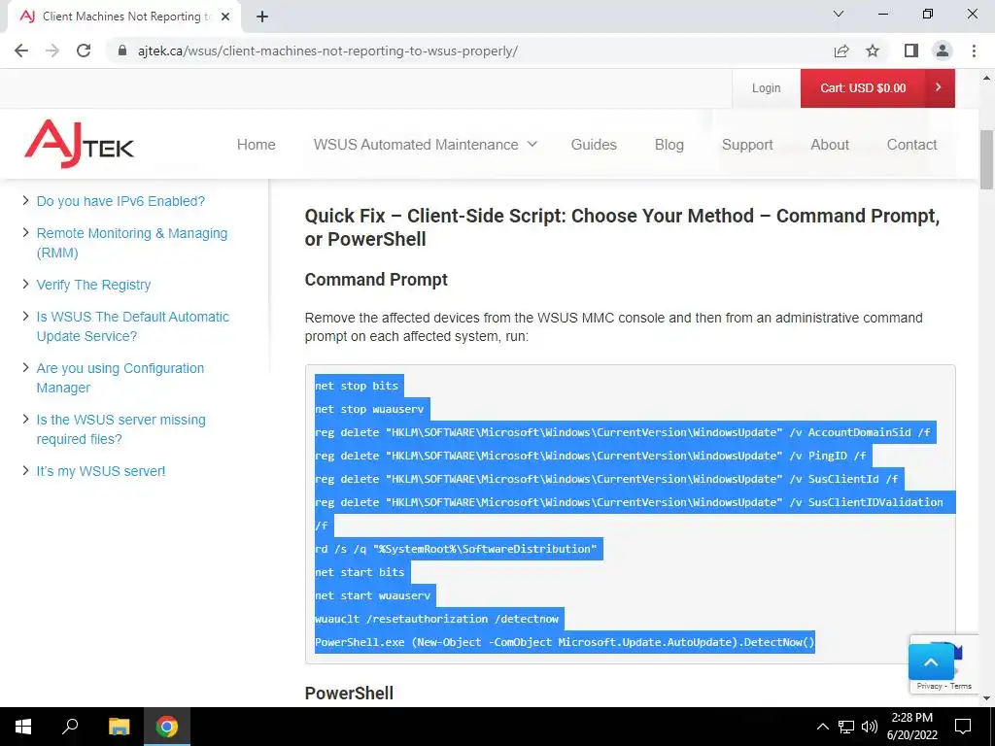Open 'Are you using Configuration Manager' link
Image resolution: width=995 pixels, height=746 pixels.
[x=120, y=378]
